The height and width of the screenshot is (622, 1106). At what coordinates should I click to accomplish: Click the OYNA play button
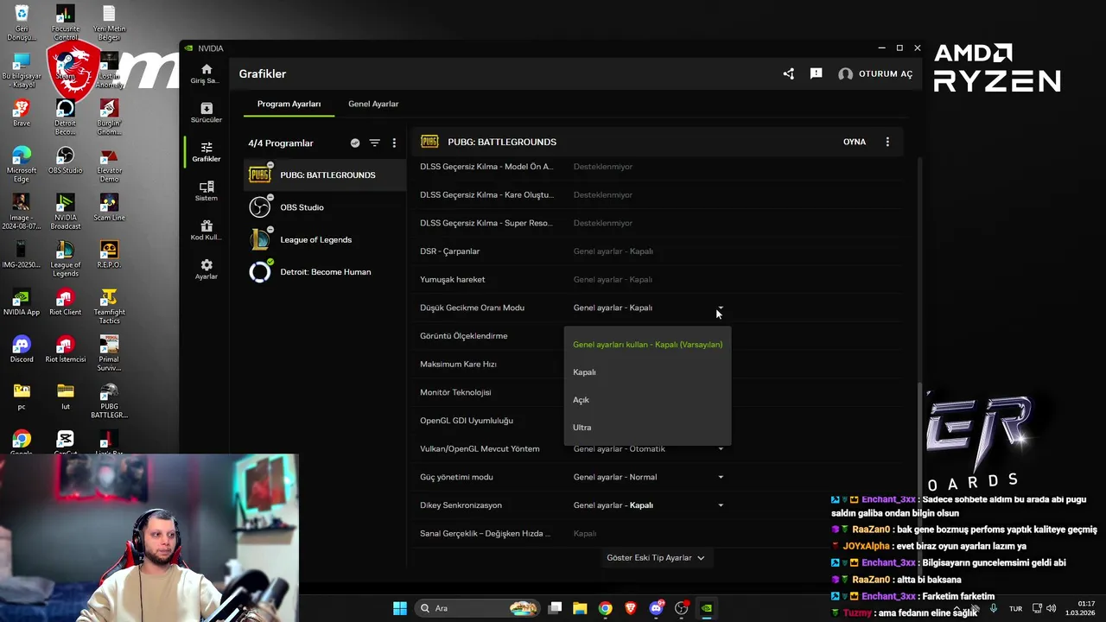pos(855,142)
